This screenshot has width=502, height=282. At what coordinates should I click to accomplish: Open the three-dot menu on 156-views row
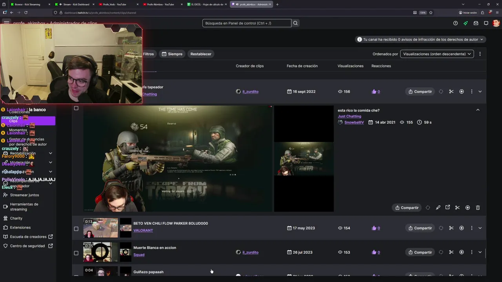(x=471, y=92)
